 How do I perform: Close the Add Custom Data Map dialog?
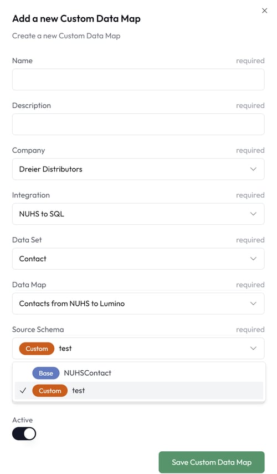(x=265, y=11)
